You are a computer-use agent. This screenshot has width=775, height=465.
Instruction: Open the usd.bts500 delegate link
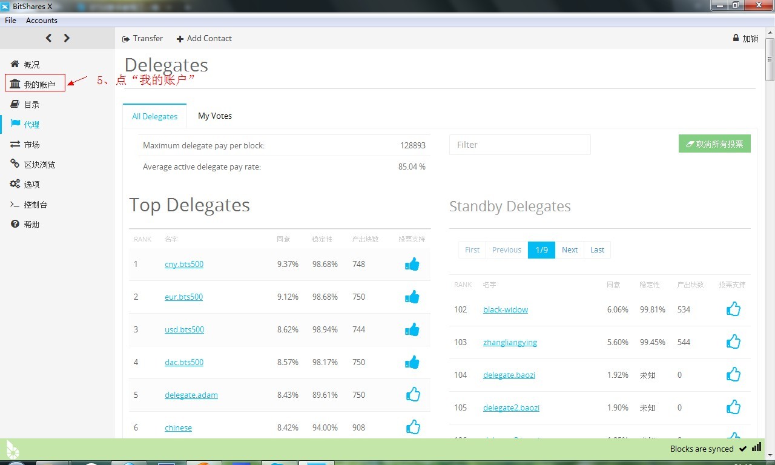pos(184,329)
